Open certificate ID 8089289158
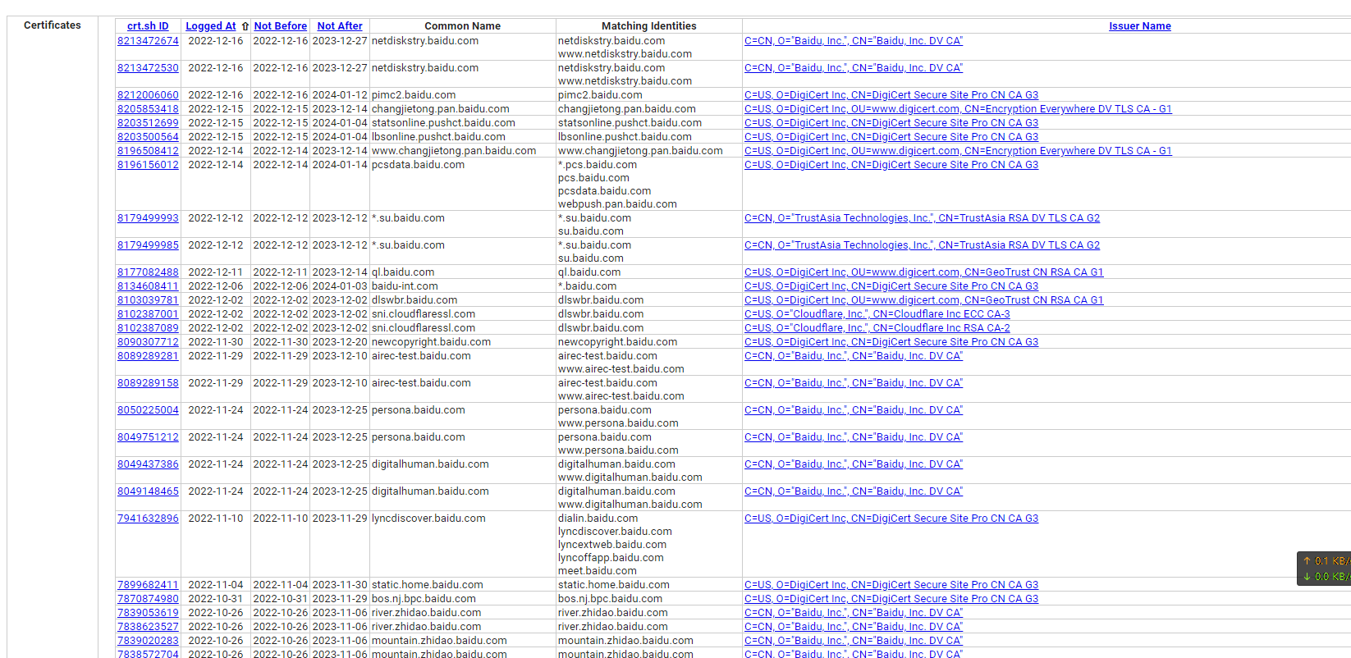1351x658 pixels. click(x=148, y=383)
